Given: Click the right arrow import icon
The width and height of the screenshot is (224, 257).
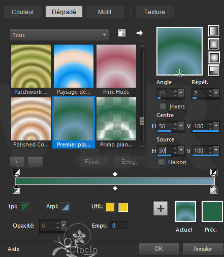Looking at the screenshot, I should [140, 33].
